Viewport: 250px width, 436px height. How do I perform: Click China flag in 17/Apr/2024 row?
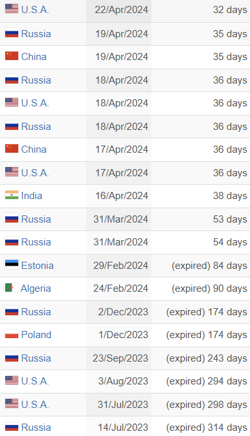pos(12,149)
